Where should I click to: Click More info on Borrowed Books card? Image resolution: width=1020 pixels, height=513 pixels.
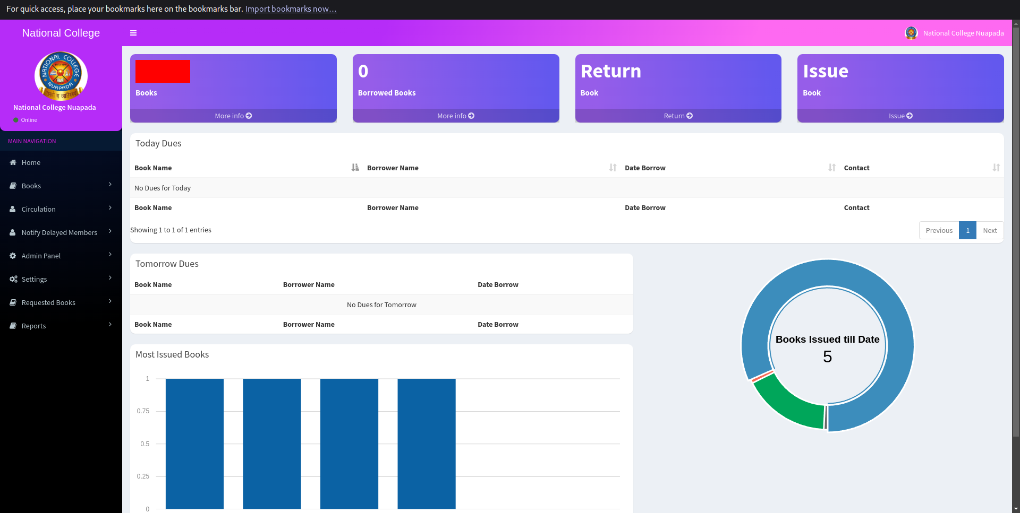456,116
